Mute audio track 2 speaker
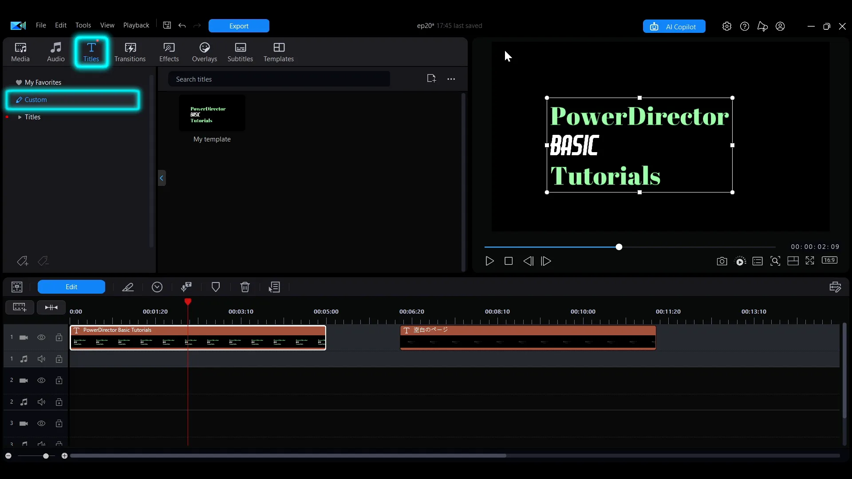This screenshot has height=479, width=852. click(x=41, y=402)
